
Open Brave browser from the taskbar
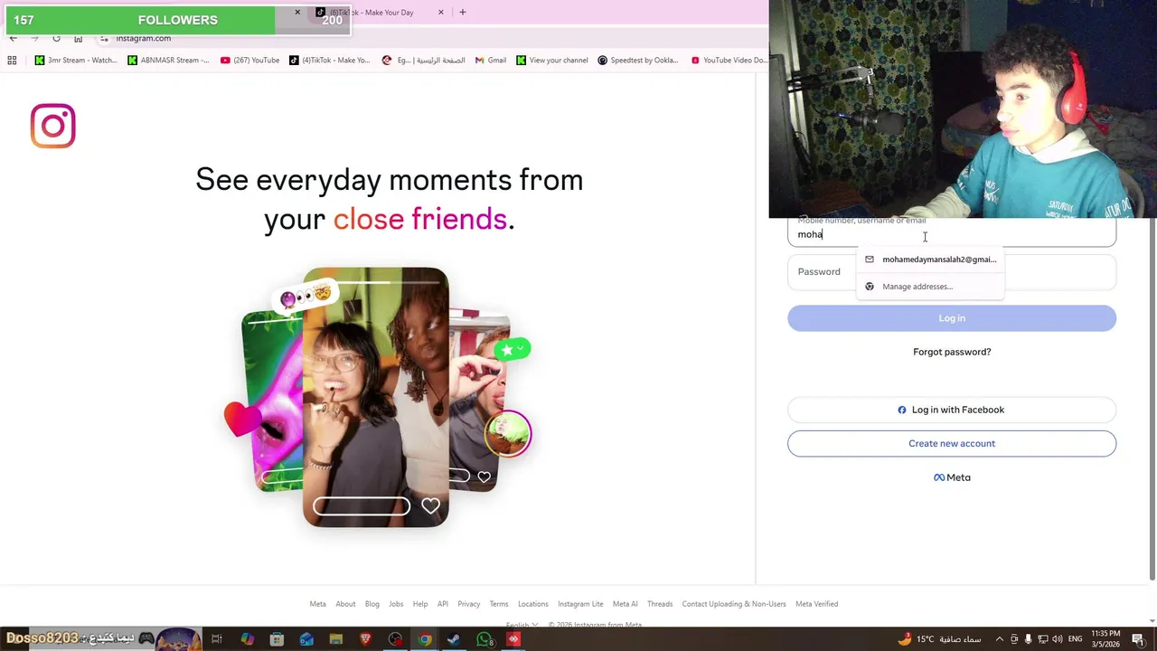click(x=365, y=639)
